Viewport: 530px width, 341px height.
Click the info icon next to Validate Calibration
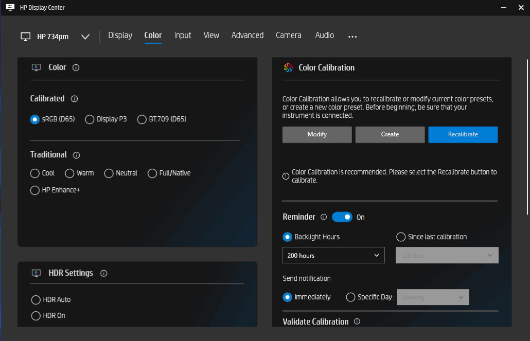(x=357, y=321)
